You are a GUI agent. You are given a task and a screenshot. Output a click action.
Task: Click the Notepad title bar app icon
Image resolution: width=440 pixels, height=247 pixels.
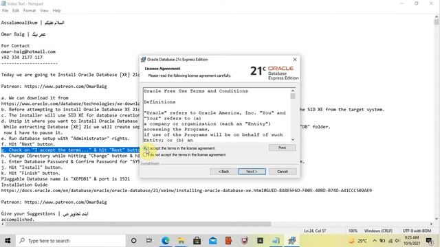tap(3, 3)
